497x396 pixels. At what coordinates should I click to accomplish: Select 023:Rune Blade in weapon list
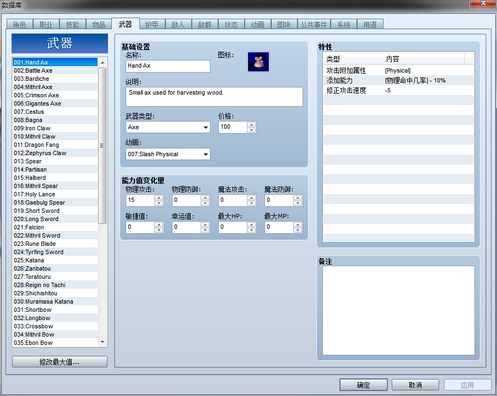55,244
